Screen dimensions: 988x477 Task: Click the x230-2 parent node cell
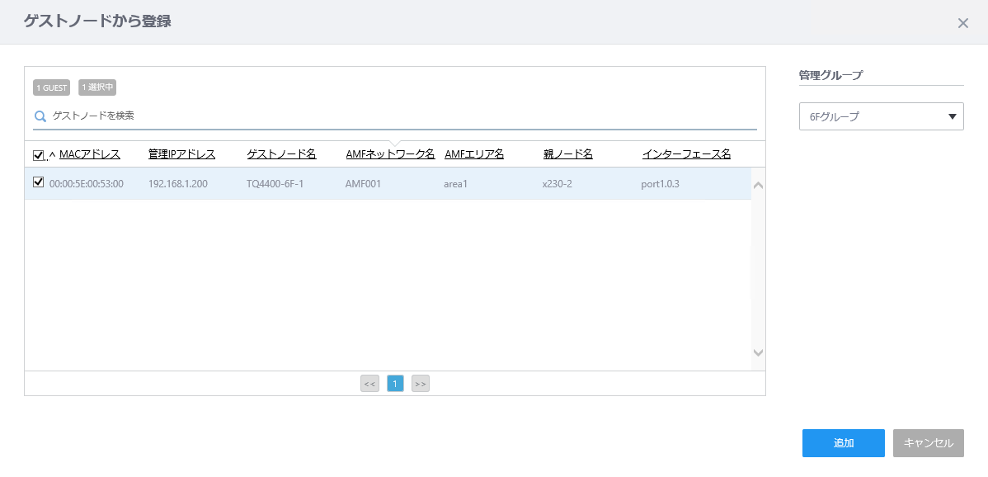point(557,184)
